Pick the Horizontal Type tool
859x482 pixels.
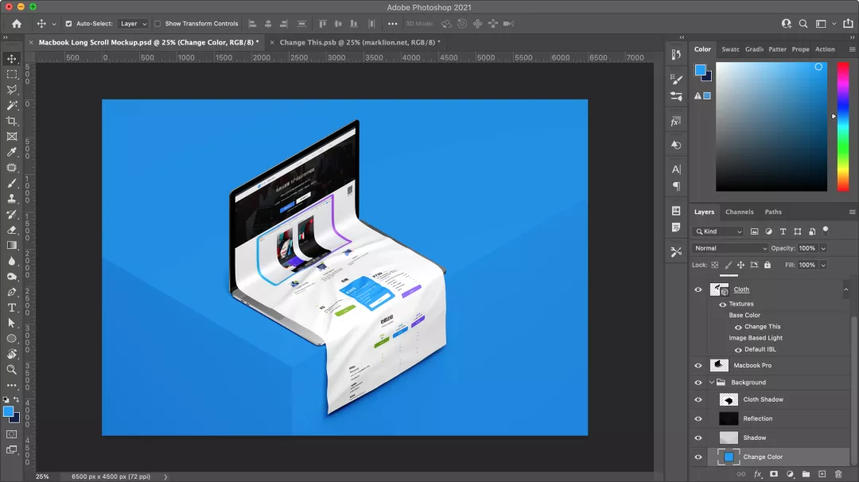pos(12,308)
